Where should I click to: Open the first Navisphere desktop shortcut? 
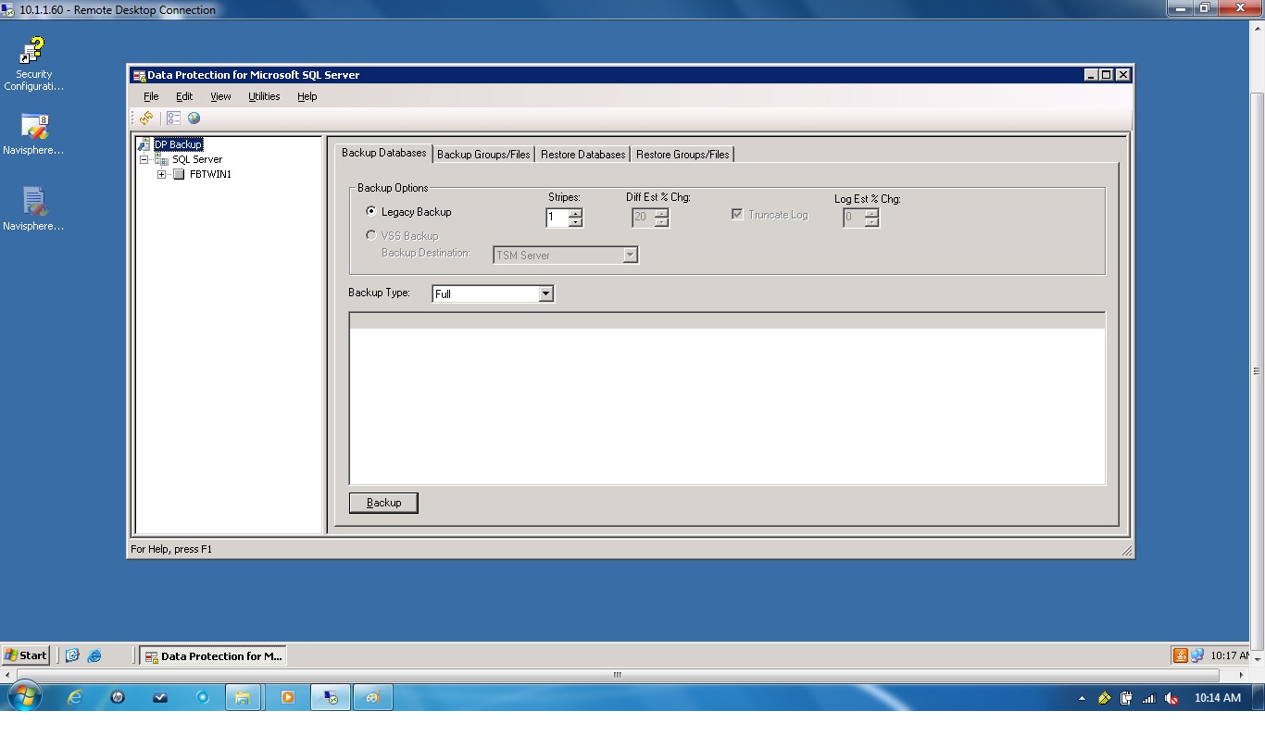33,134
